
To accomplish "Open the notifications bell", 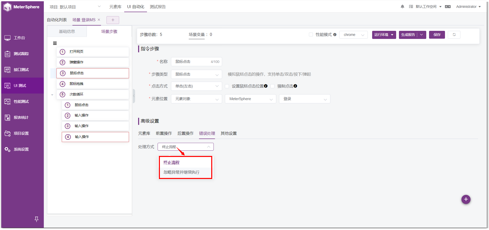I will tap(402, 7).
